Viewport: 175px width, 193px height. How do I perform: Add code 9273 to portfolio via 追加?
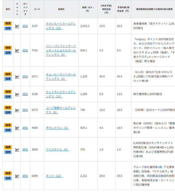click(25, 110)
